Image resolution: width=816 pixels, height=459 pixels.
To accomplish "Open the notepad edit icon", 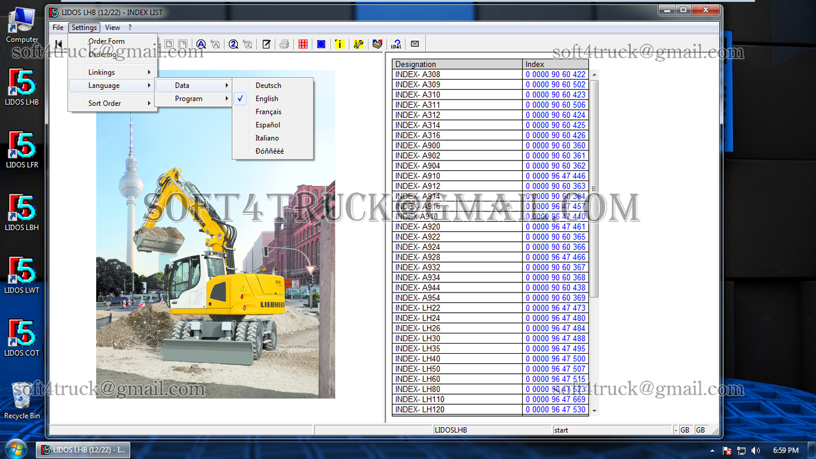I will 266,44.
